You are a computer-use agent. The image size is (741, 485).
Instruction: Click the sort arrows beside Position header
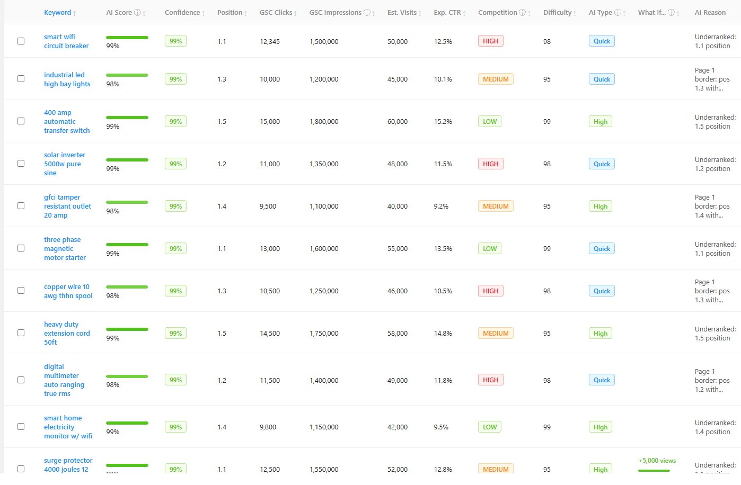point(246,13)
